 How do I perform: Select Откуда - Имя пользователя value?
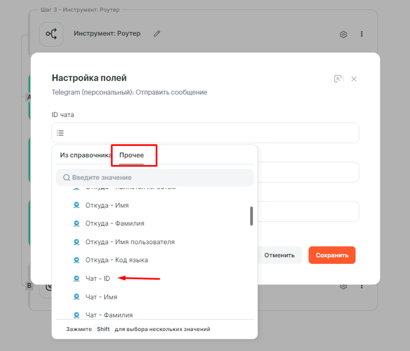point(130,242)
